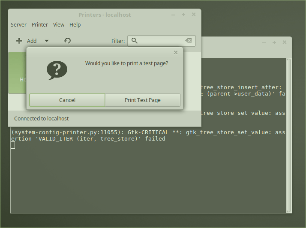Minimize the Printers - localhost window

(x=173, y=15)
